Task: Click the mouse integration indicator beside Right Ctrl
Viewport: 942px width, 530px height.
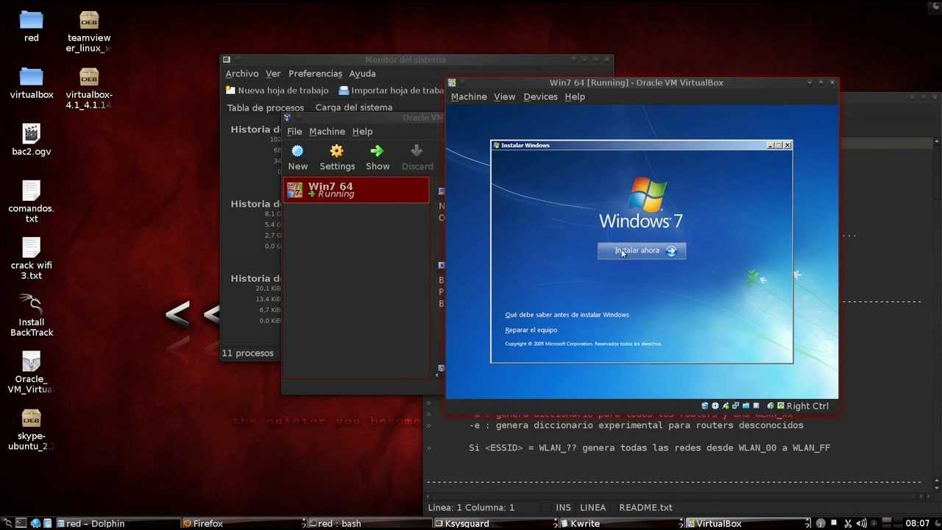Action: [771, 406]
